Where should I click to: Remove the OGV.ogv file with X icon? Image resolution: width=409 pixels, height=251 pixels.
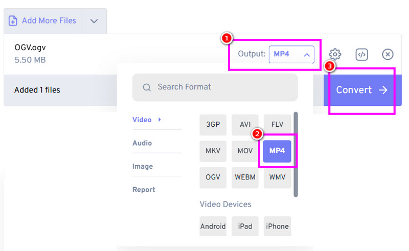pos(388,54)
